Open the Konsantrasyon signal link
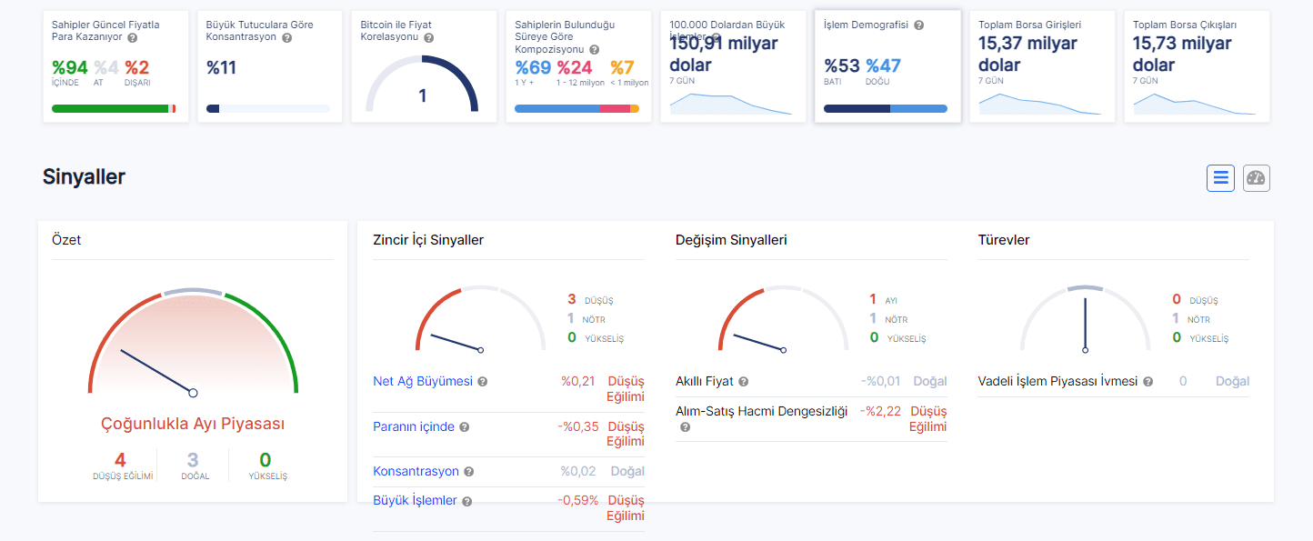Screen dimensions: 1313x541 (416, 471)
